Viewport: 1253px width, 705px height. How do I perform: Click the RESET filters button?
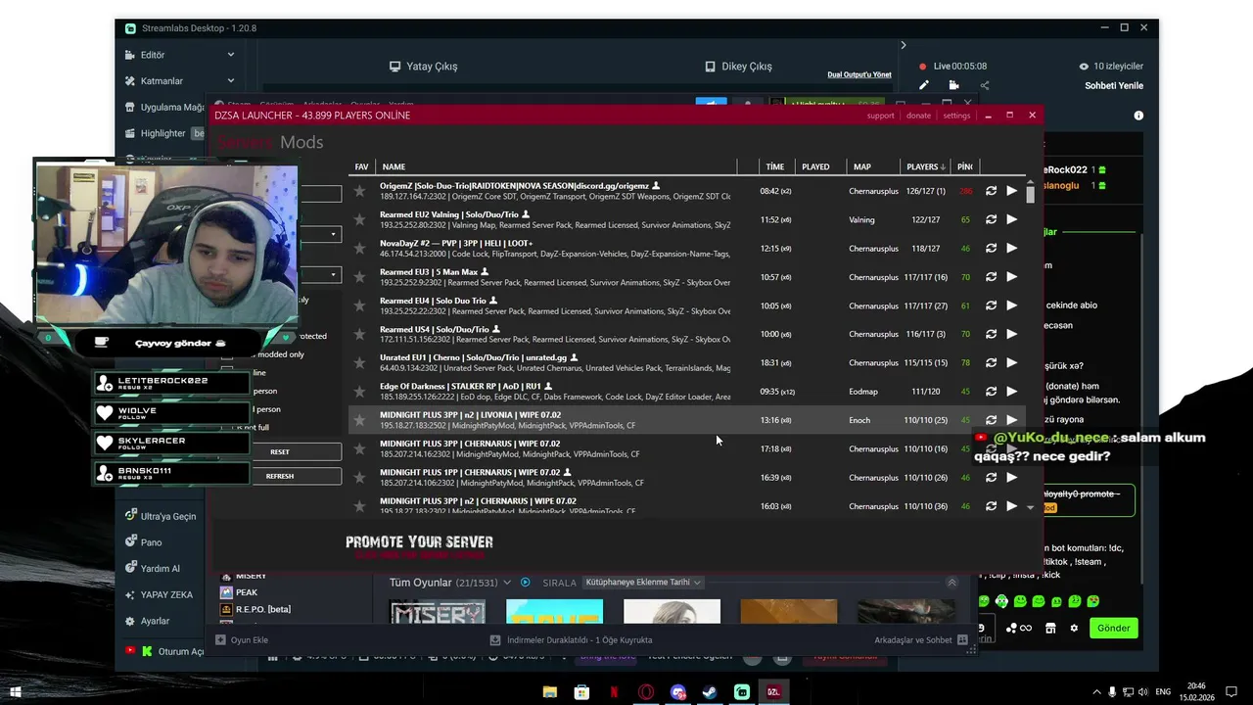click(280, 451)
